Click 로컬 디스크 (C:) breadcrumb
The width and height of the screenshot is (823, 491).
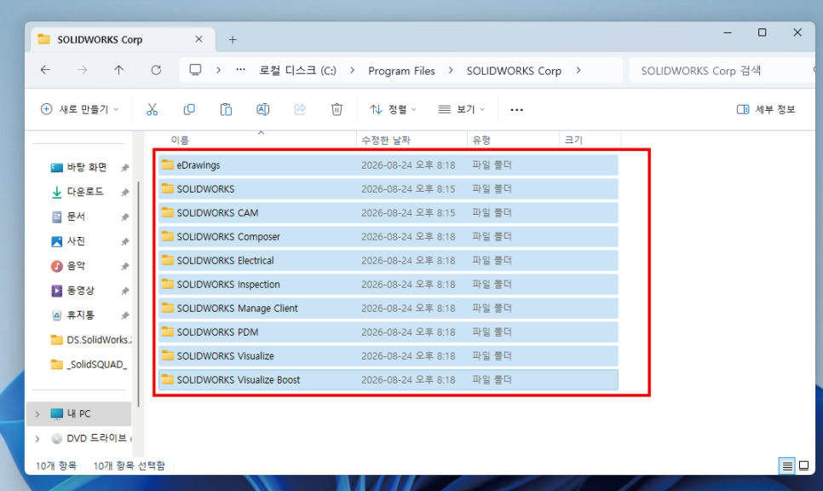point(297,71)
